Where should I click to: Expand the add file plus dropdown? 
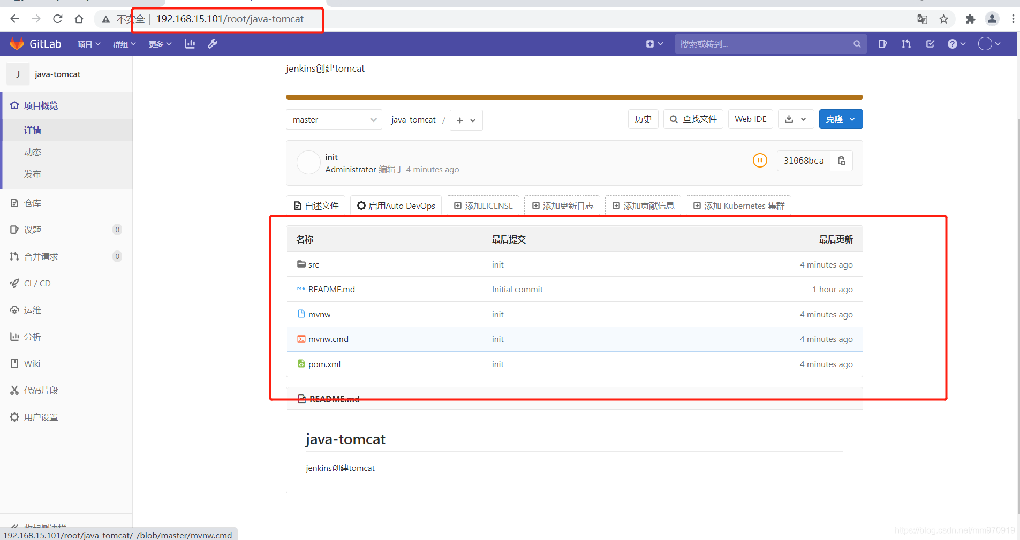tap(466, 120)
